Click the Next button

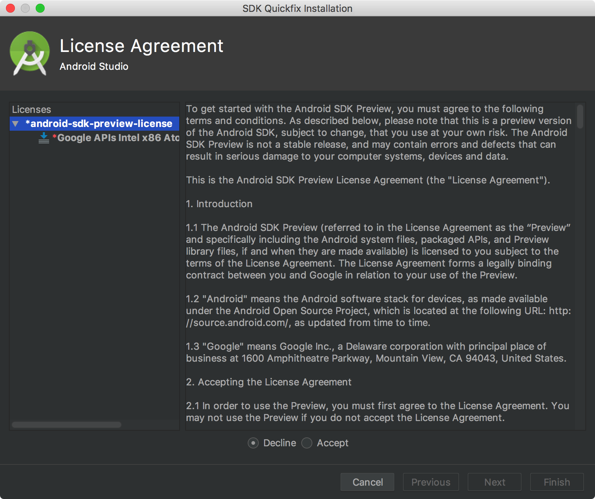(495, 482)
